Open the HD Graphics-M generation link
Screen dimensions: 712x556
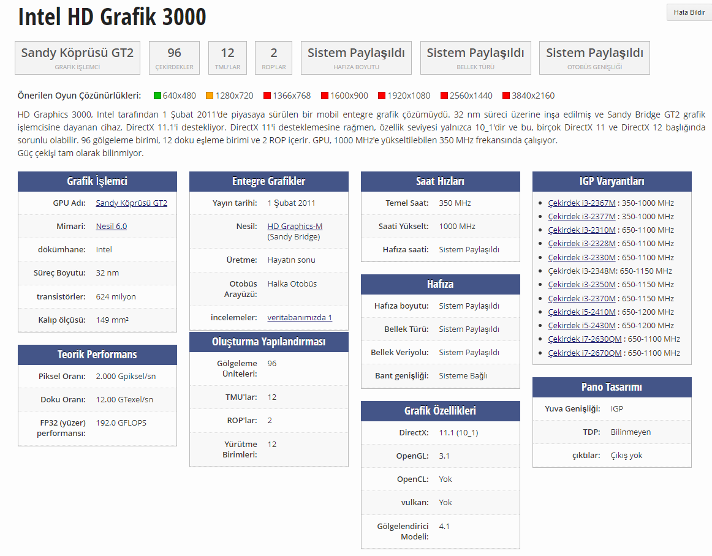[295, 226]
